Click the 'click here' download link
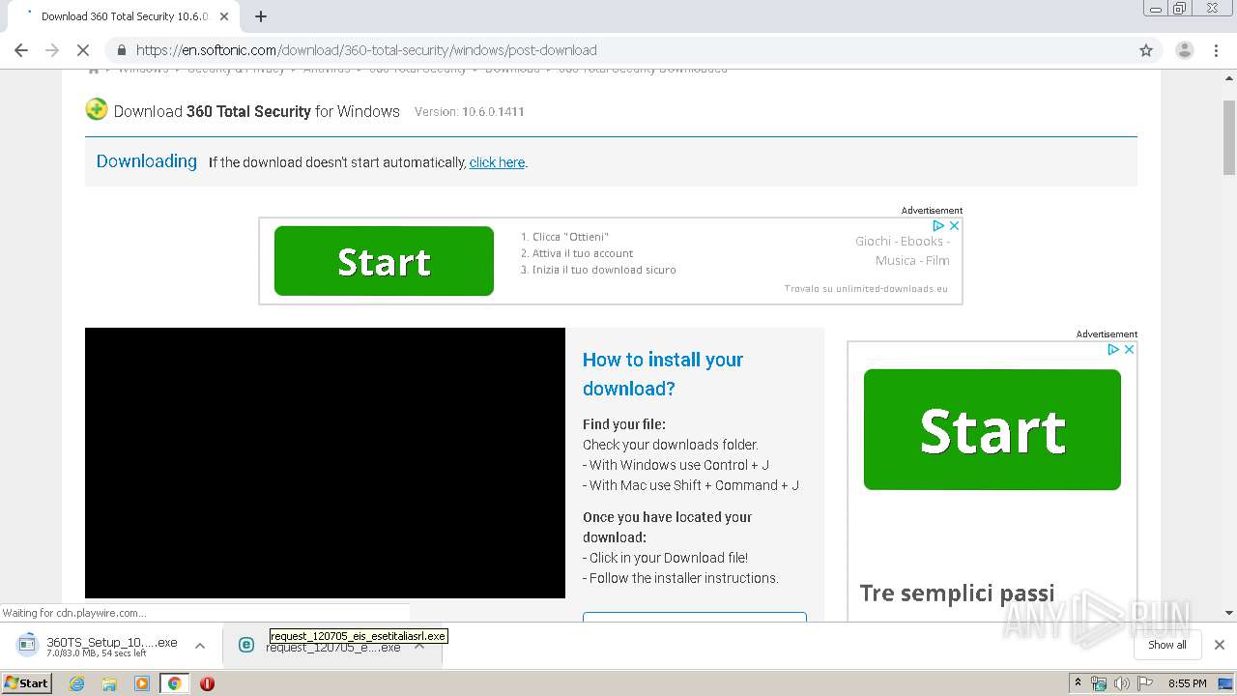Screen dimensions: 1237x696 [497, 162]
